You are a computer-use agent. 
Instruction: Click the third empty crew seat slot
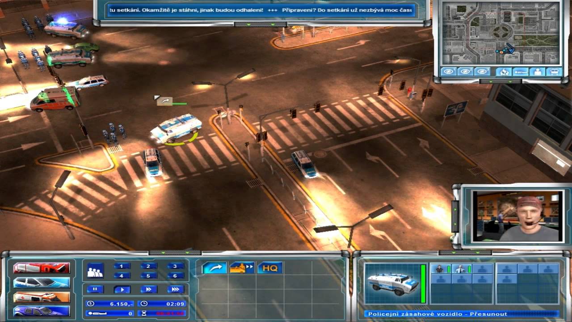point(482,269)
